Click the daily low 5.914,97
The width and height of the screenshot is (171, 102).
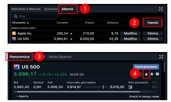coord(74,87)
